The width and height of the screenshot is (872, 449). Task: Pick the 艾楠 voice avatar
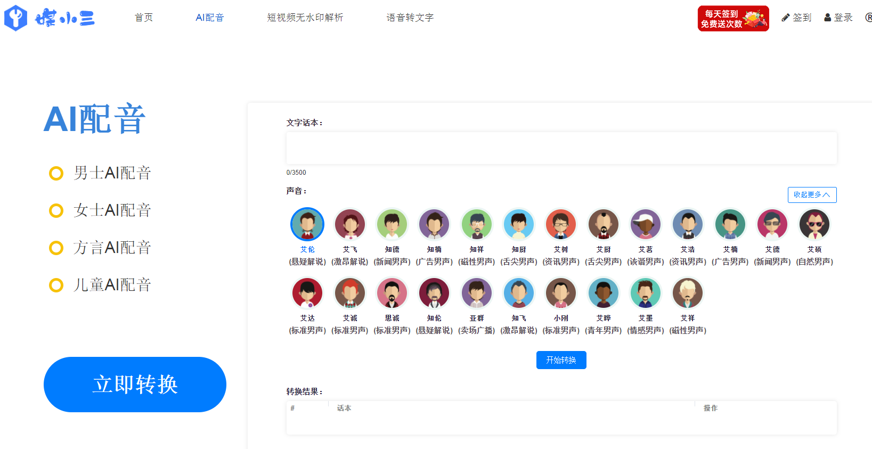click(x=730, y=224)
